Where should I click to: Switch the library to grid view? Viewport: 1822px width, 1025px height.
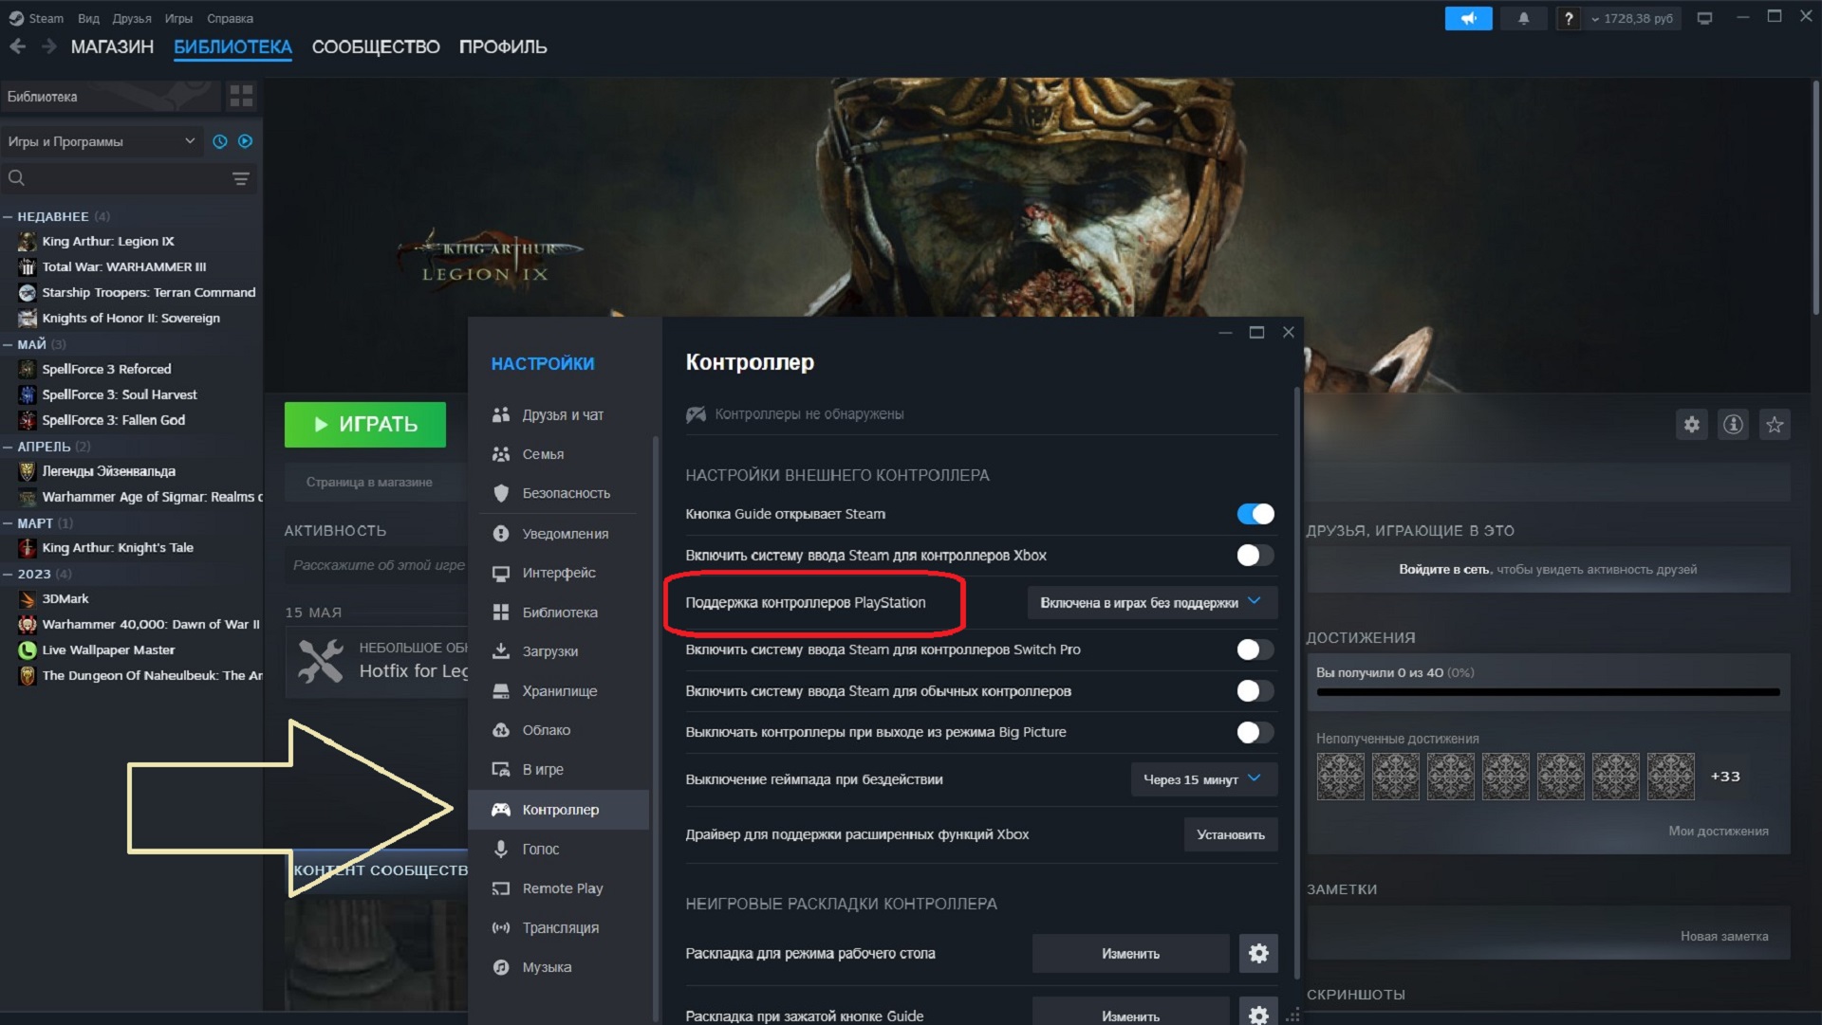(241, 96)
